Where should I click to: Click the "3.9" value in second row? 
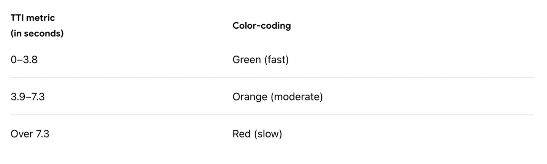18,97
